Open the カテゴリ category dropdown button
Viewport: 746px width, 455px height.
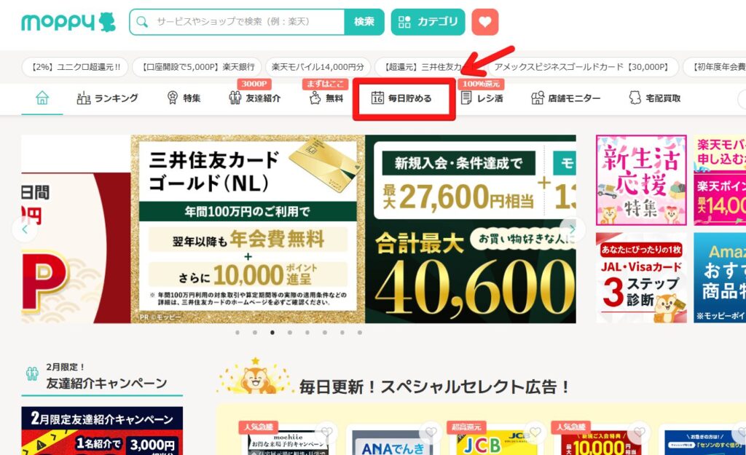click(428, 22)
